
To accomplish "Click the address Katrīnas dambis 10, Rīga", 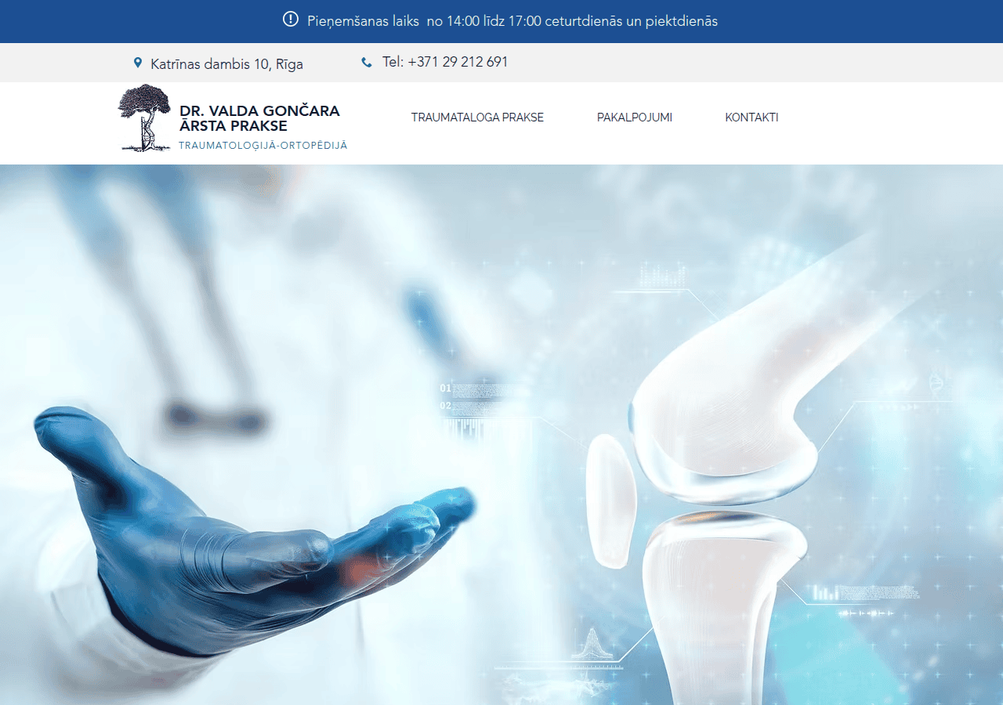I will [226, 64].
